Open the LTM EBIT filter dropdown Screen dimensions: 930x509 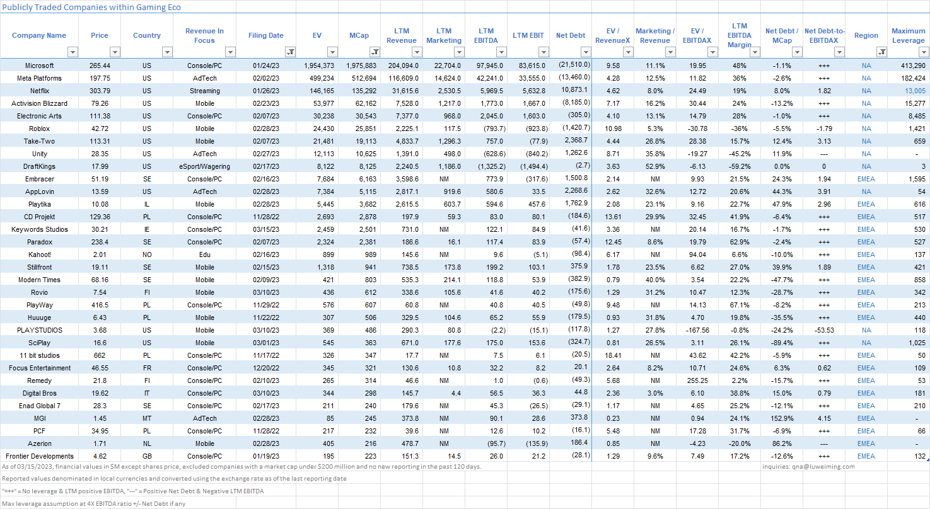coord(544,52)
